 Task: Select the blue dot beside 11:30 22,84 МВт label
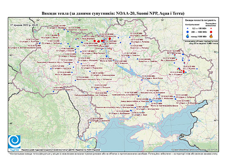click(142, 80)
